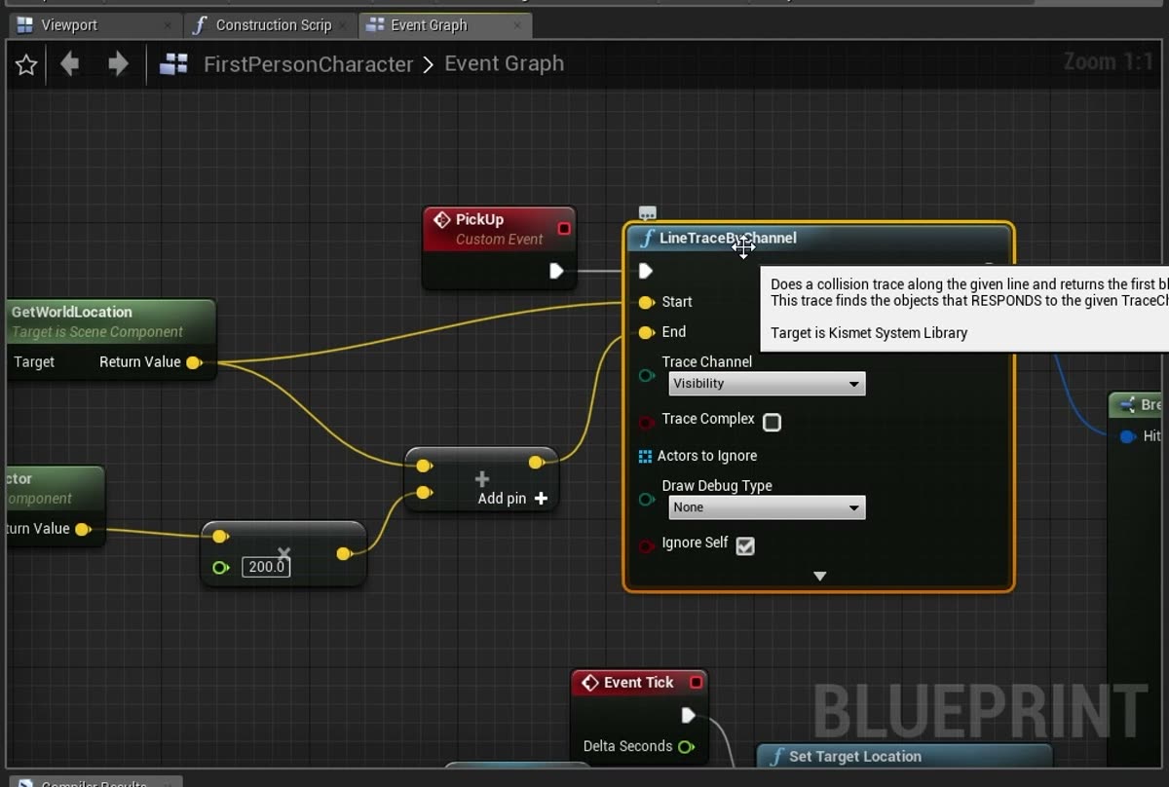Close the Viewport tab
The width and height of the screenshot is (1169, 787).
point(169,25)
